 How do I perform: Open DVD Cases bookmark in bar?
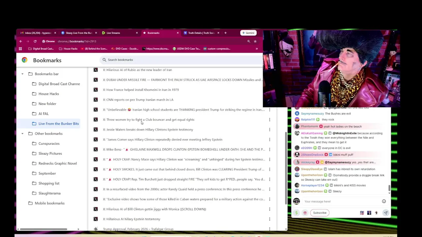pyautogui.click(x=125, y=49)
